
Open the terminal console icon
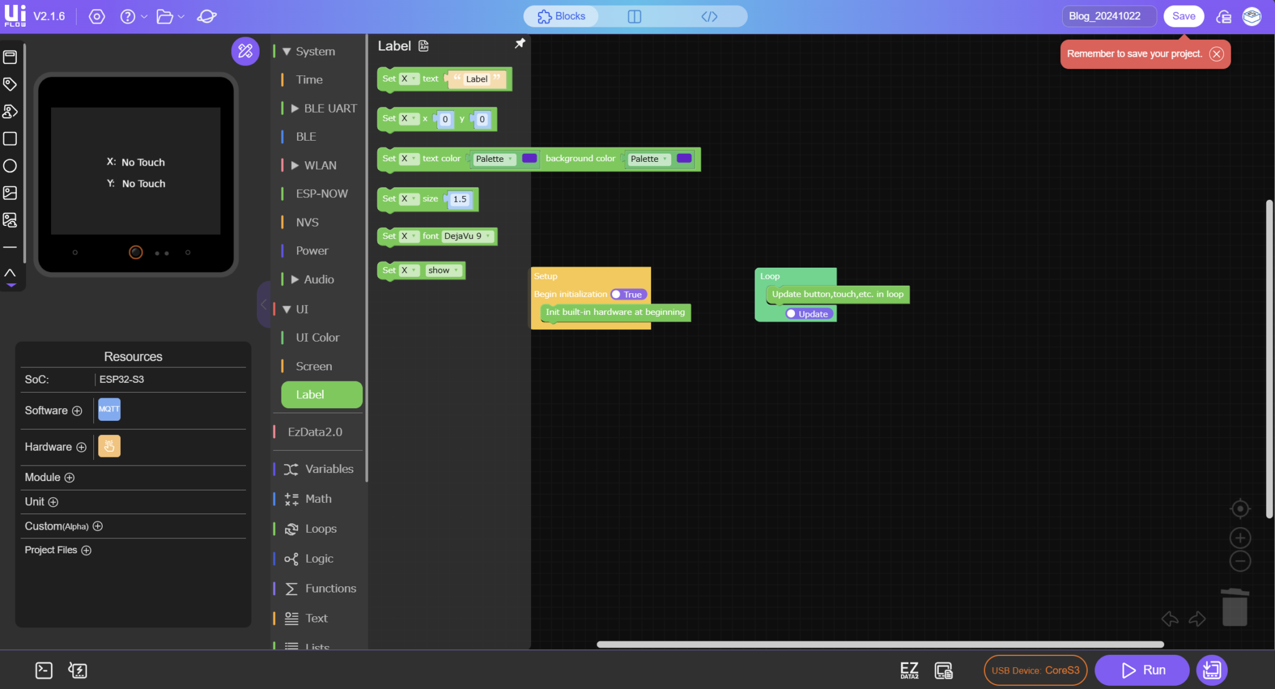click(x=43, y=670)
